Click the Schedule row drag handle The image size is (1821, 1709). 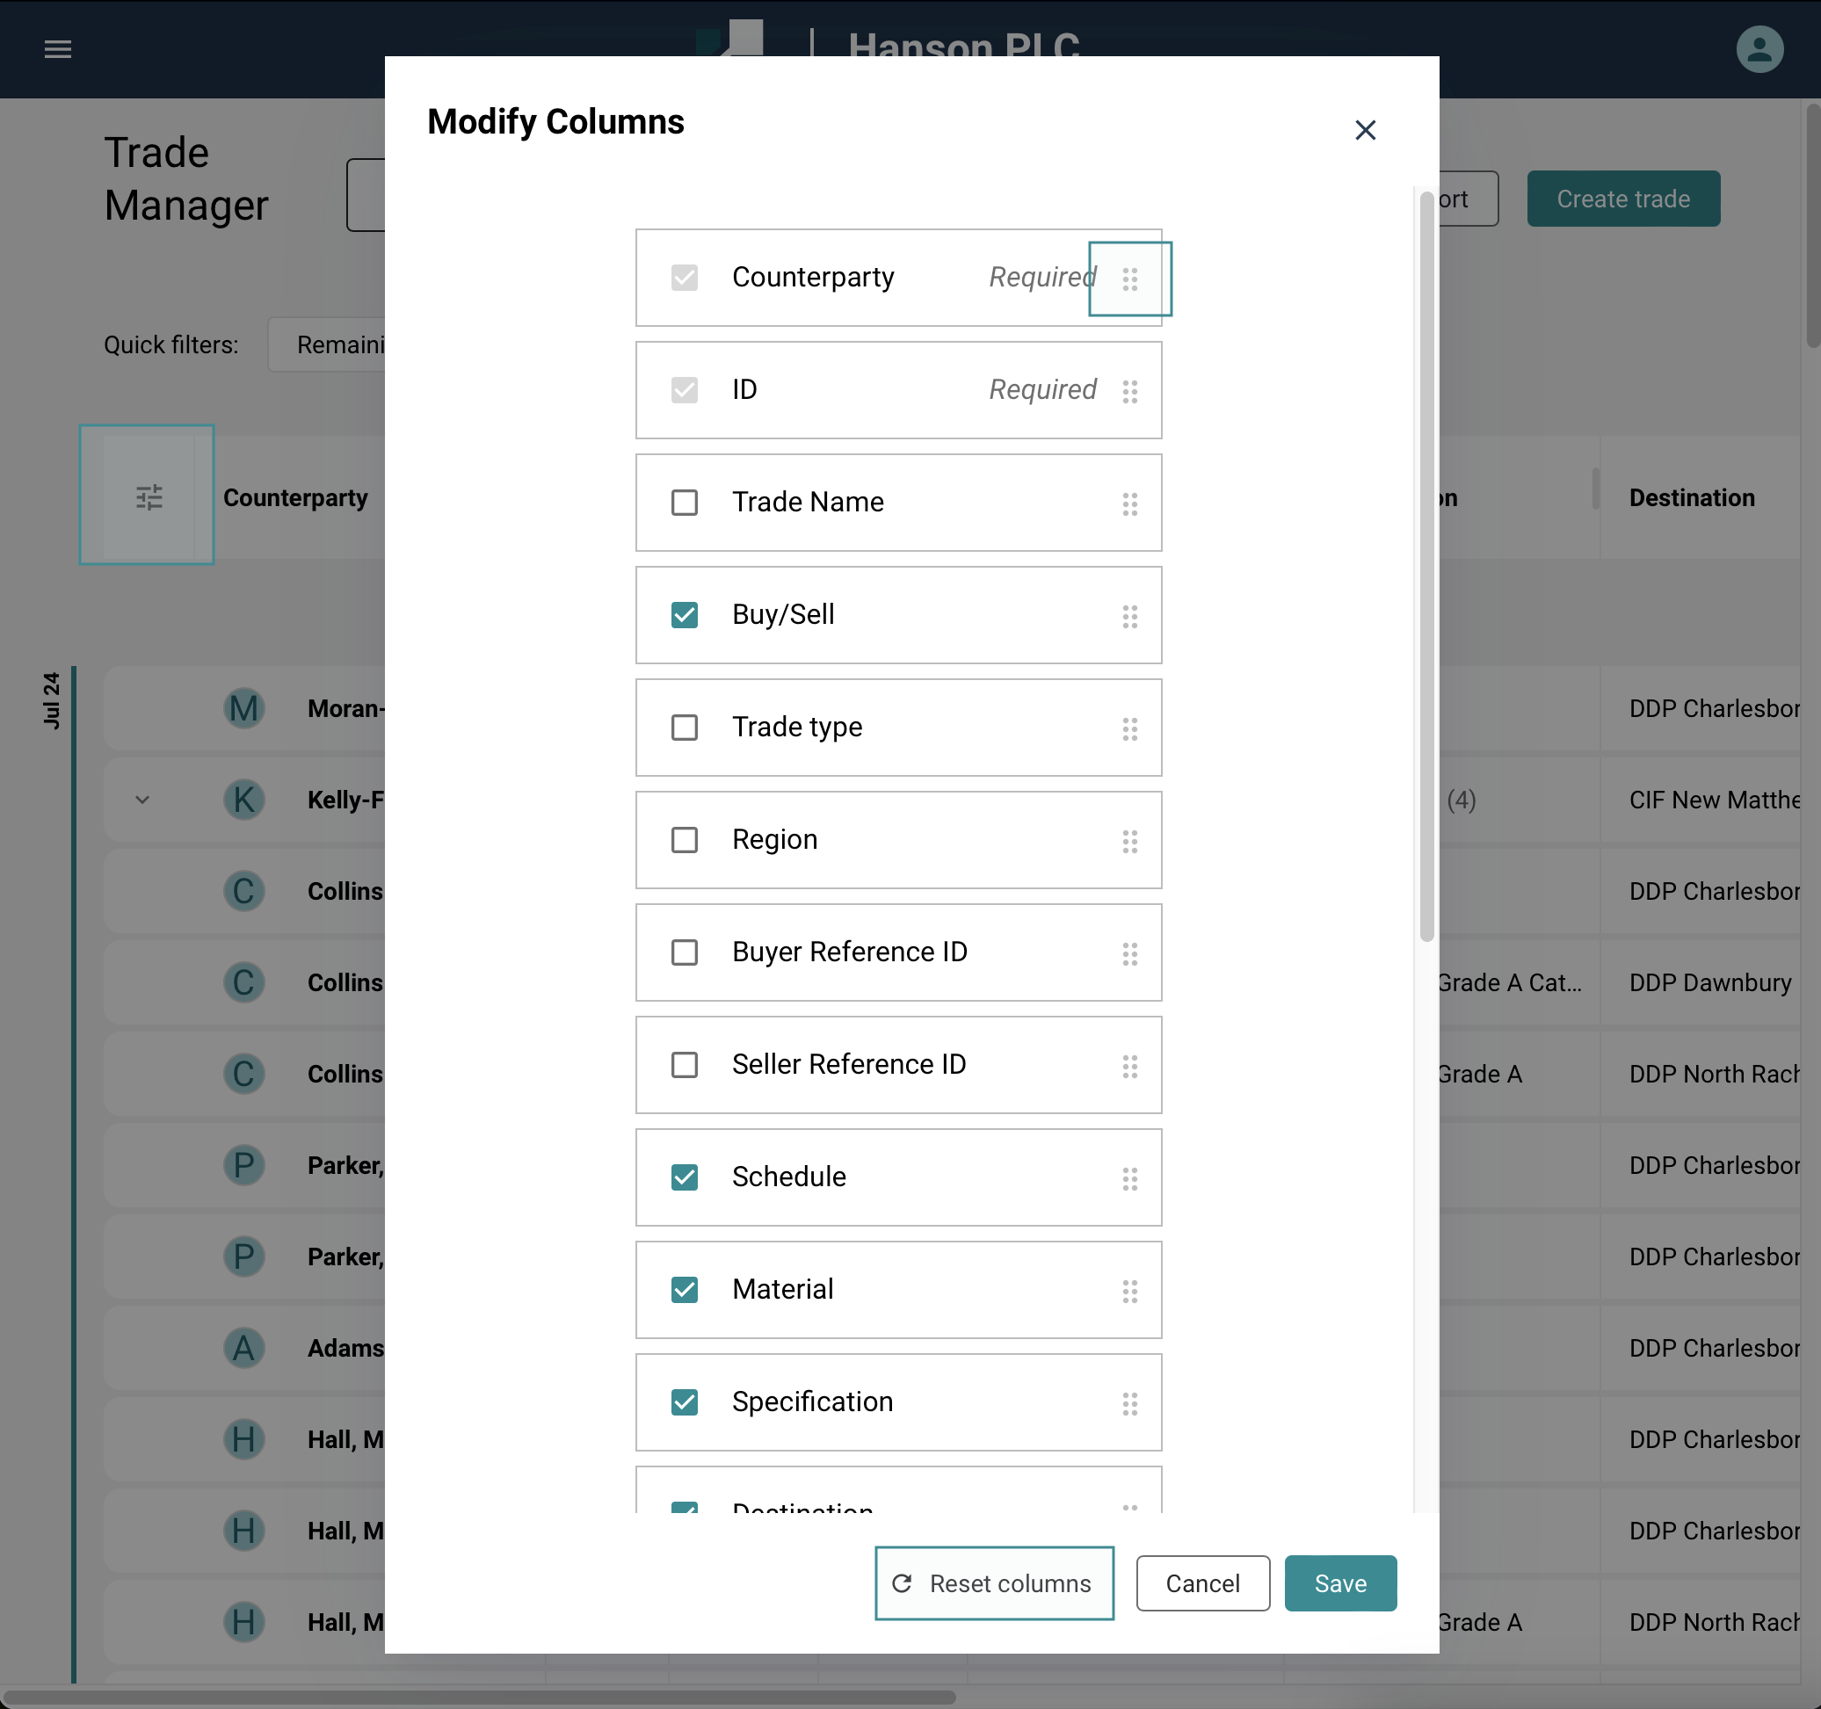1129,1178
